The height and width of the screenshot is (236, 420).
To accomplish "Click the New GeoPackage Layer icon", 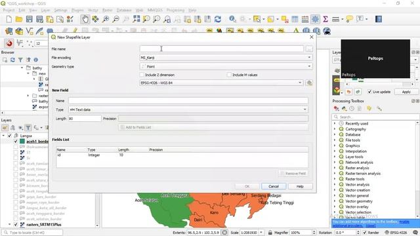I will pyautogui.click(x=19, y=31).
